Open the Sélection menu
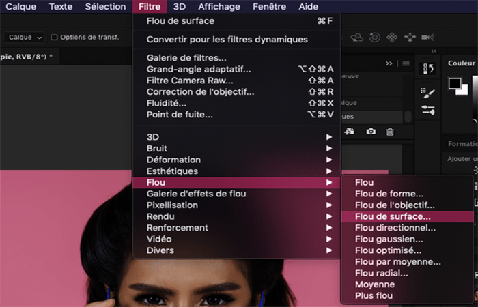 (105, 6)
